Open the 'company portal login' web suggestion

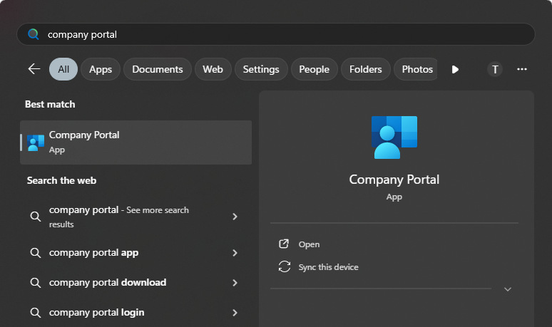point(136,312)
